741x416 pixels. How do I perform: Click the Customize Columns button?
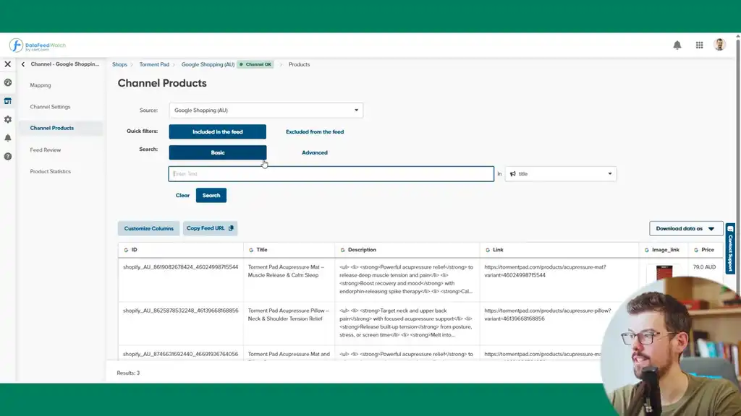pyautogui.click(x=148, y=227)
